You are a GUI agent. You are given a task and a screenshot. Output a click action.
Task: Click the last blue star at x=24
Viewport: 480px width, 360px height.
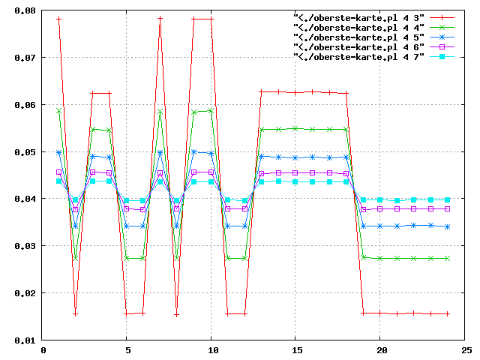tap(448, 226)
